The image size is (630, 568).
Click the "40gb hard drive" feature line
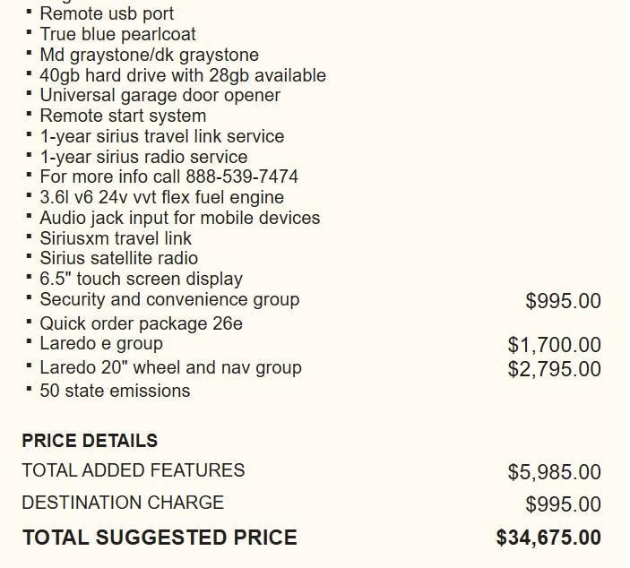tap(182, 75)
